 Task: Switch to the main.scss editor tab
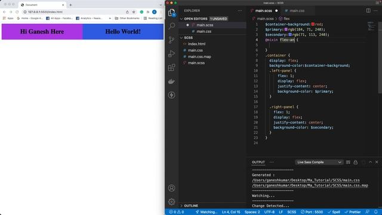pos(264,11)
